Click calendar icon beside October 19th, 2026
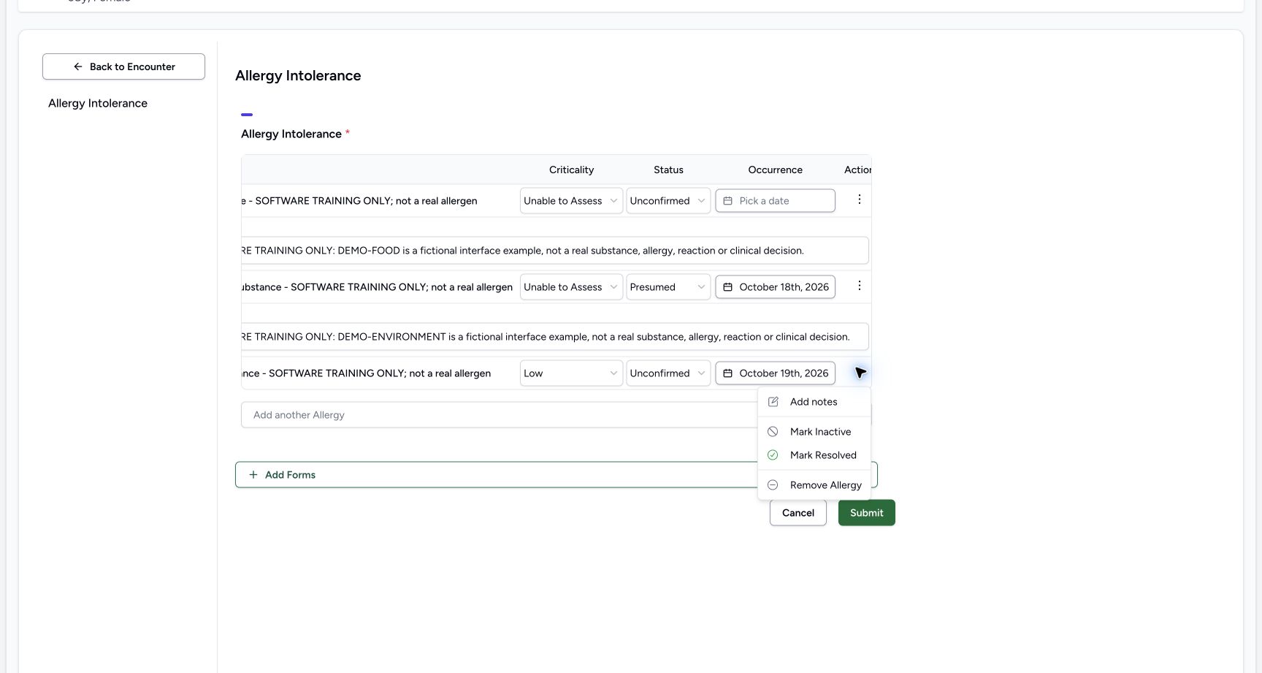The width and height of the screenshot is (1262, 673). click(727, 373)
